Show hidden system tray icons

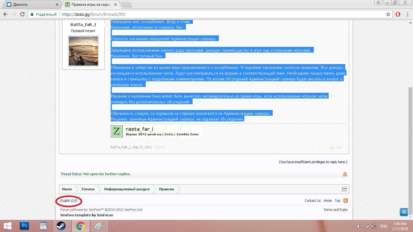click(x=352, y=226)
